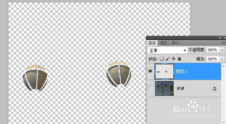Viewport: 226px width, 124px height.
Task: Toggle lock transparent pixels icon
Action: click(162, 59)
